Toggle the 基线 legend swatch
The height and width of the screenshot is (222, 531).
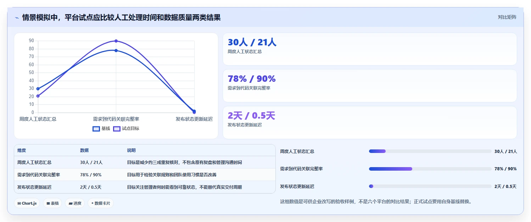pyautogui.click(x=96, y=129)
